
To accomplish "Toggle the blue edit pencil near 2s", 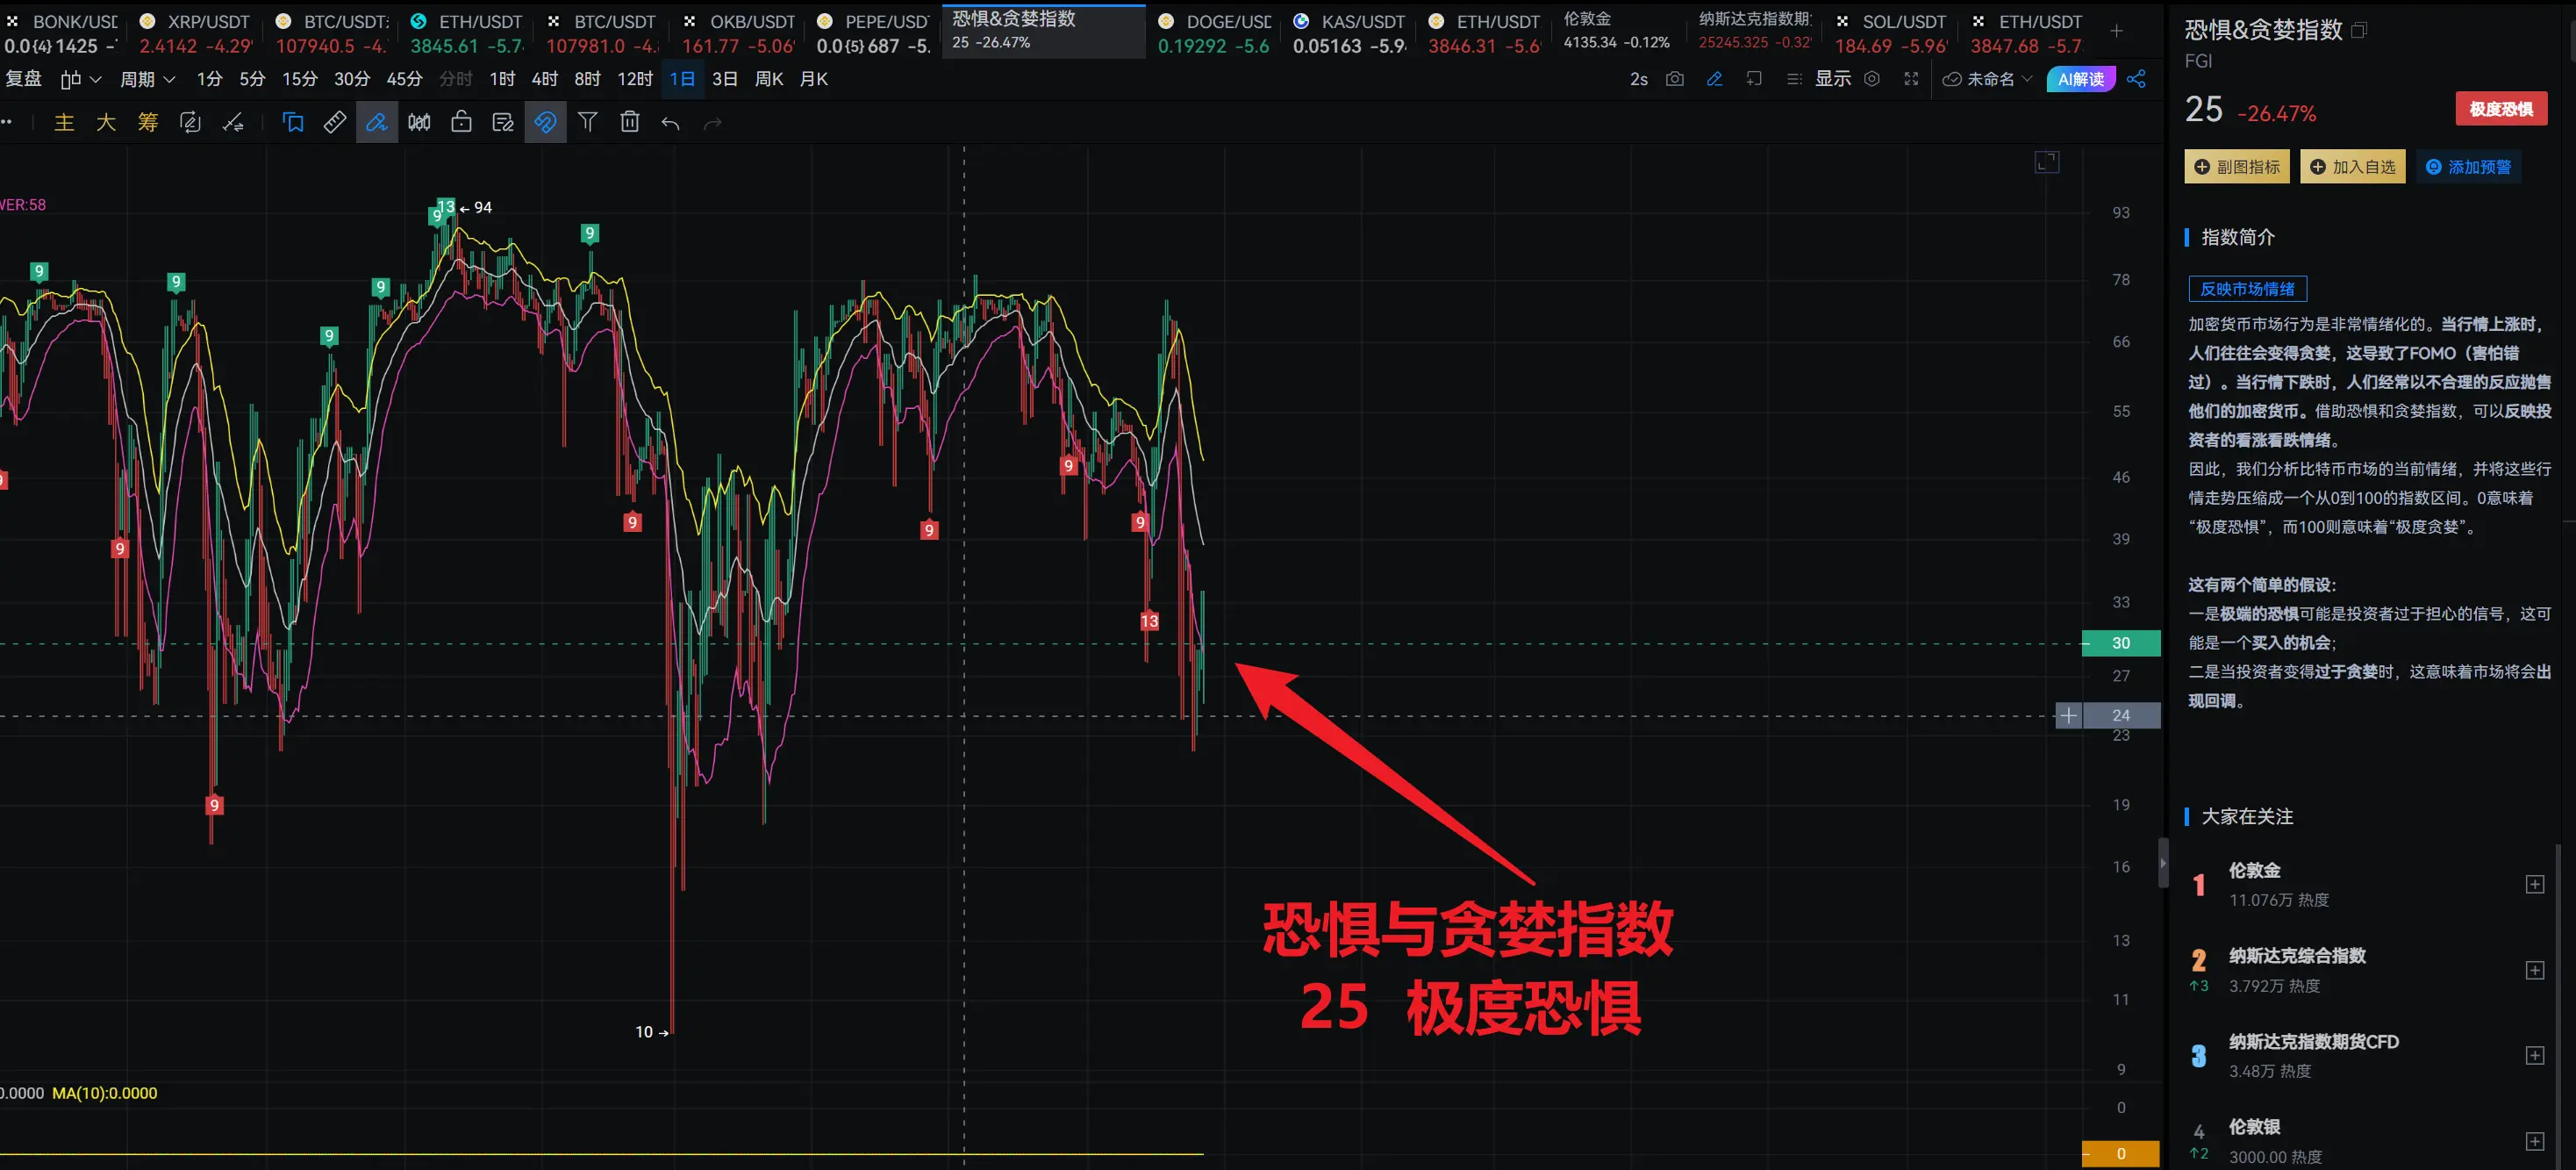I will pos(1714,79).
